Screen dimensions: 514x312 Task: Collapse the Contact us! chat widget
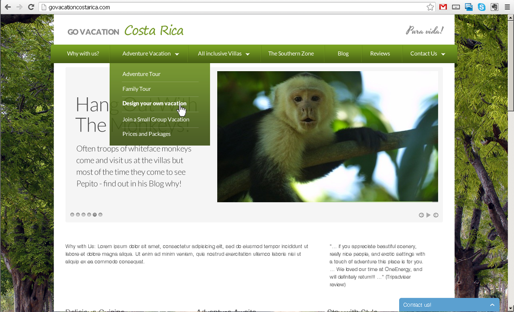(x=492, y=304)
